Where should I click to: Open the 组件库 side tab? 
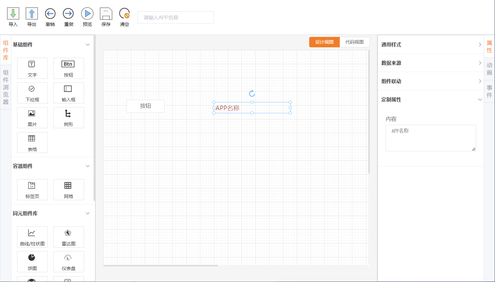pos(5,50)
